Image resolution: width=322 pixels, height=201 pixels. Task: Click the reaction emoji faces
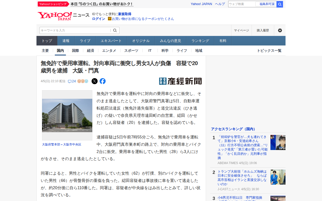click(x=83, y=81)
